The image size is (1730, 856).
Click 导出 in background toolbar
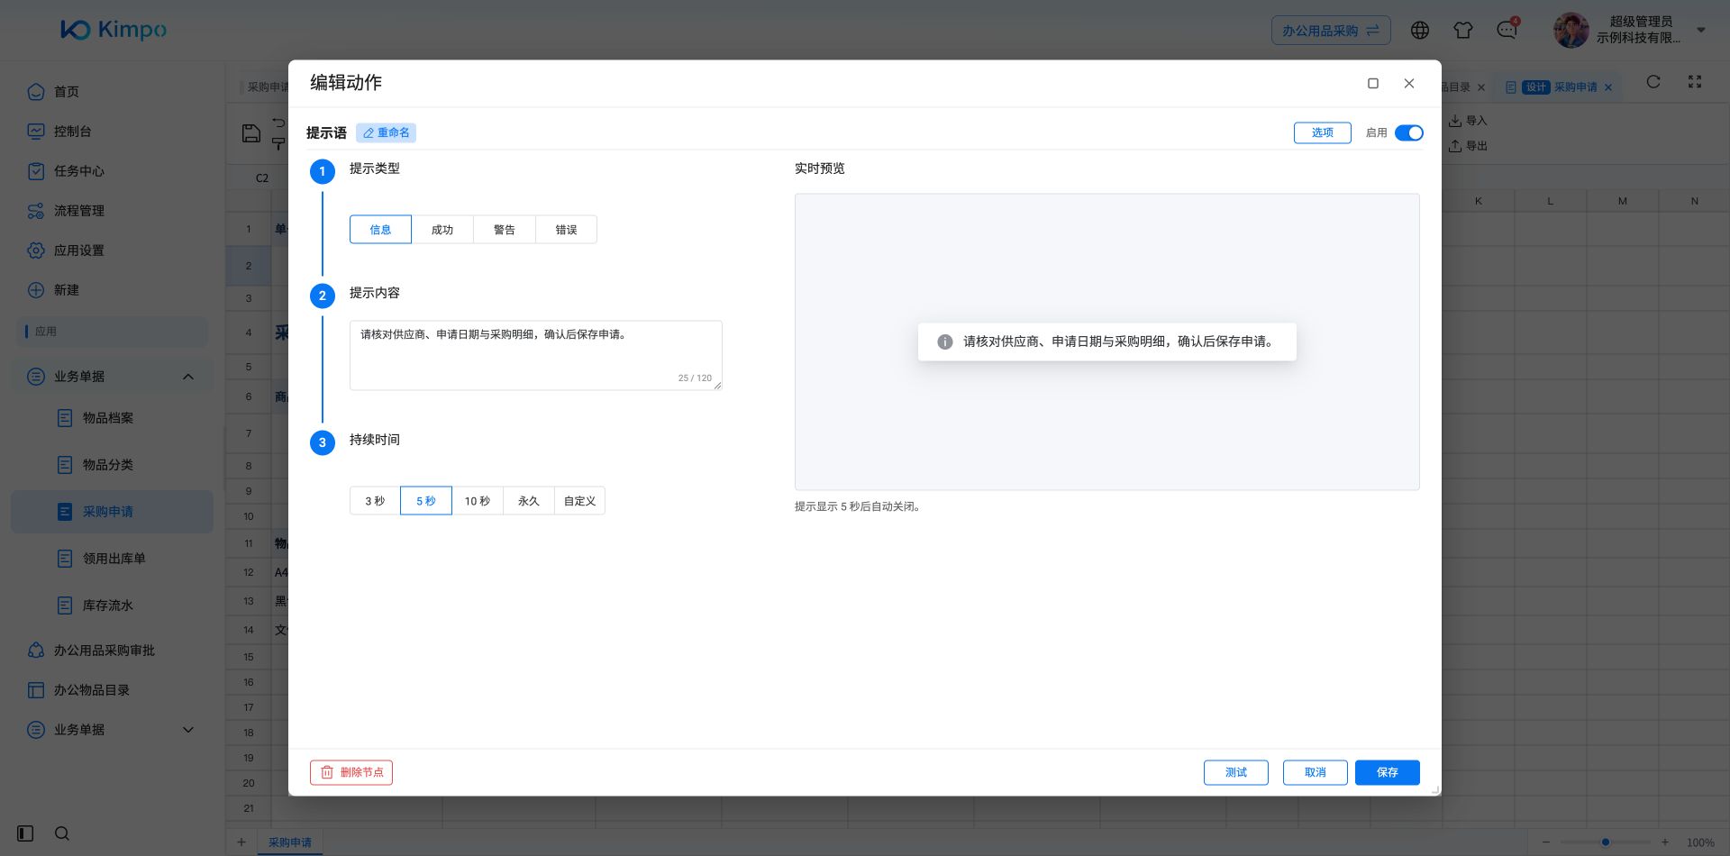click(1468, 146)
